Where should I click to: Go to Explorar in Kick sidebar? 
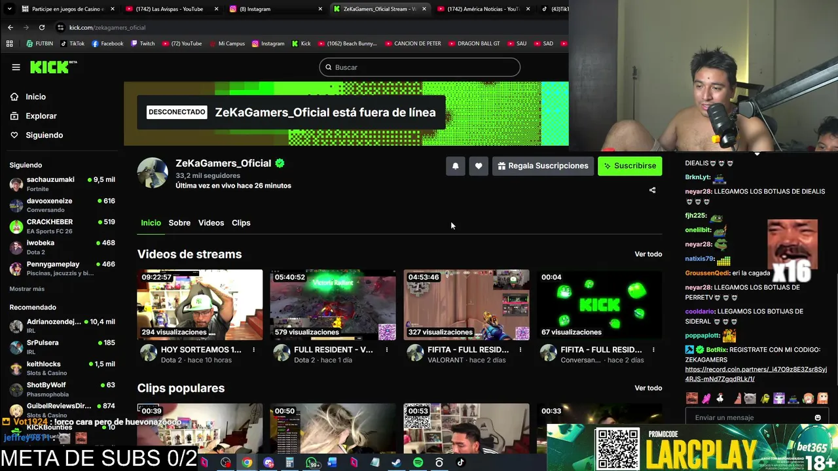pyautogui.click(x=33, y=116)
